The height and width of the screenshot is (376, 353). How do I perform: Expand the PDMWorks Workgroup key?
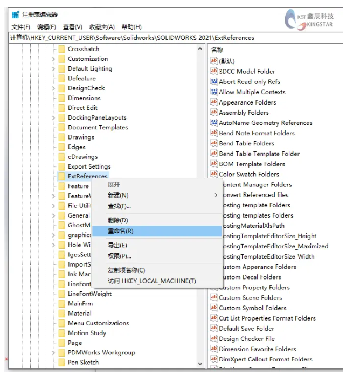[x=53, y=353]
